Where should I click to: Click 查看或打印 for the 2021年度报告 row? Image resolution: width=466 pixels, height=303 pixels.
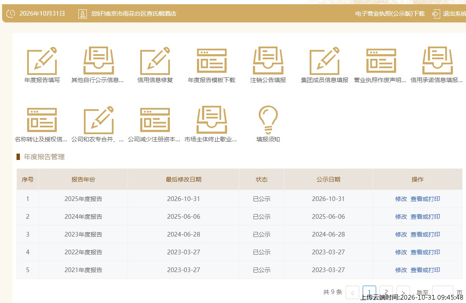[425, 270]
